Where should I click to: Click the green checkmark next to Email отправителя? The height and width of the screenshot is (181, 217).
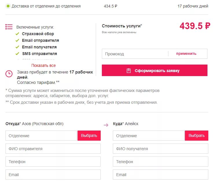[x=17, y=40]
